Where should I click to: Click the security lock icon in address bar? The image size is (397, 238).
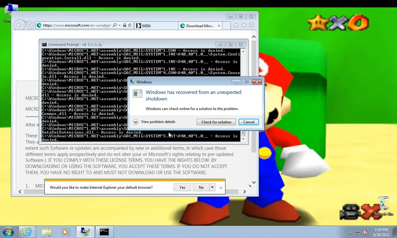124,25
